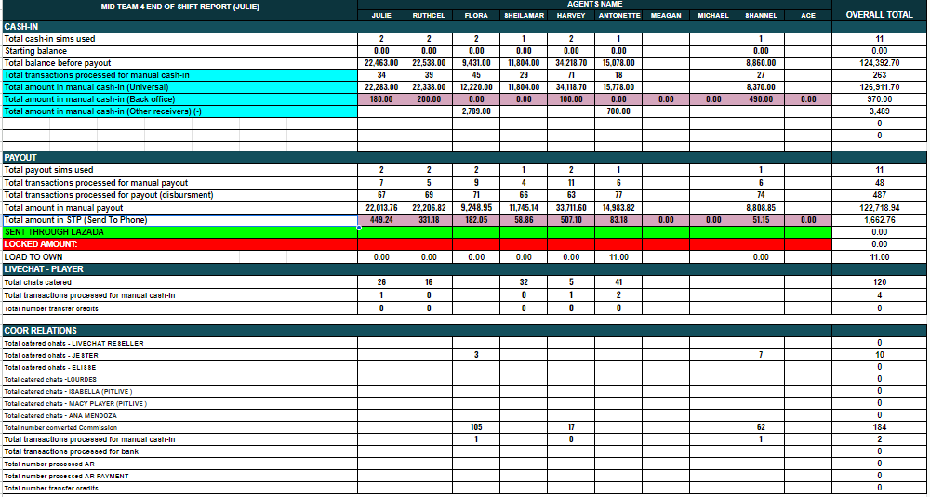The height and width of the screenshot is (497, 930).
Task: Click overall total balance 124,392.70
Action: point(880,63)
